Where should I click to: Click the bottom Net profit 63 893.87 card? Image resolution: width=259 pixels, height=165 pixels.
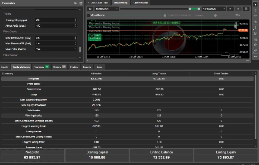click(32, 155)
